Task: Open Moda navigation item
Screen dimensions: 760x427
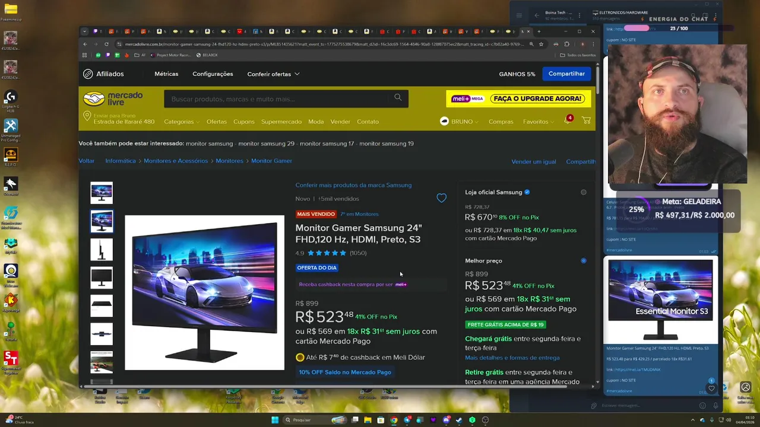Action: 316,122
